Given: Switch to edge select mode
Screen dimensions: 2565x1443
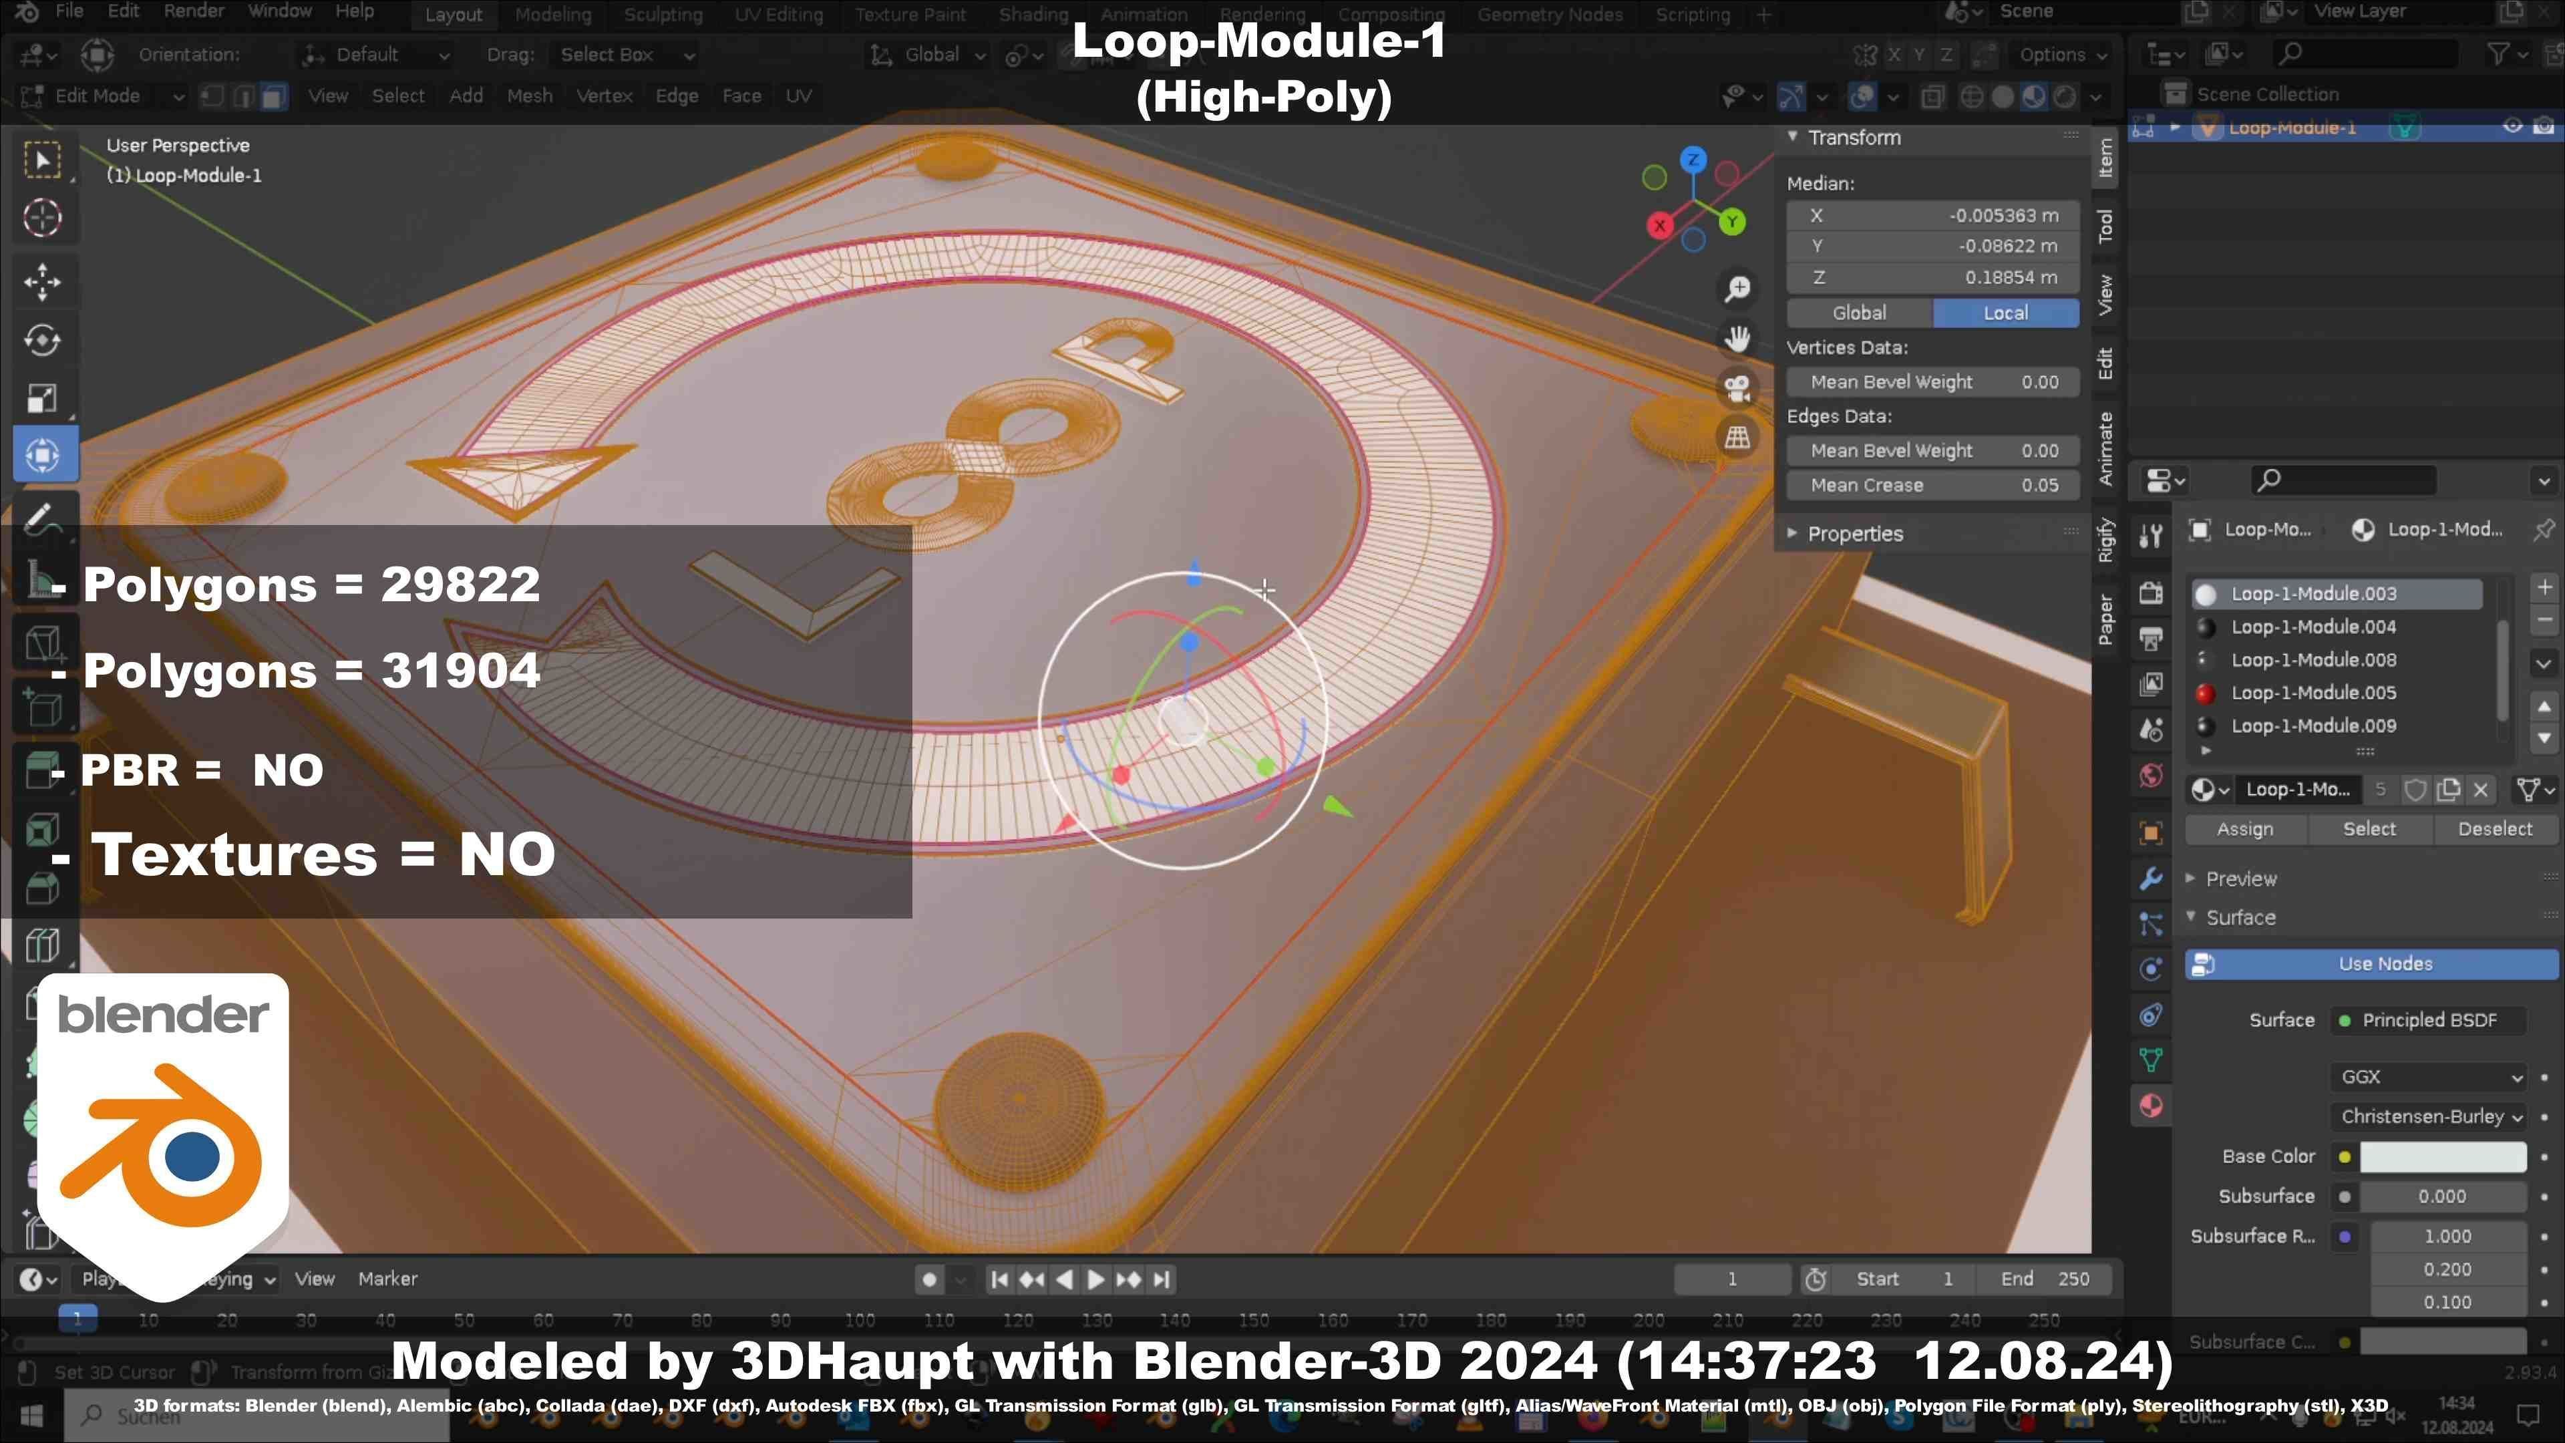Looking at the screenshot, I should pos(243,96).
